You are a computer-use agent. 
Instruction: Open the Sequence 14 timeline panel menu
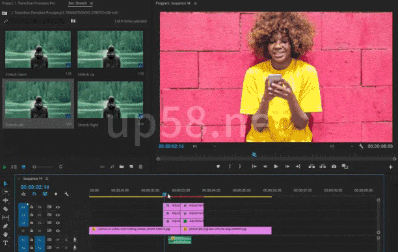click(x=47, y=179)
